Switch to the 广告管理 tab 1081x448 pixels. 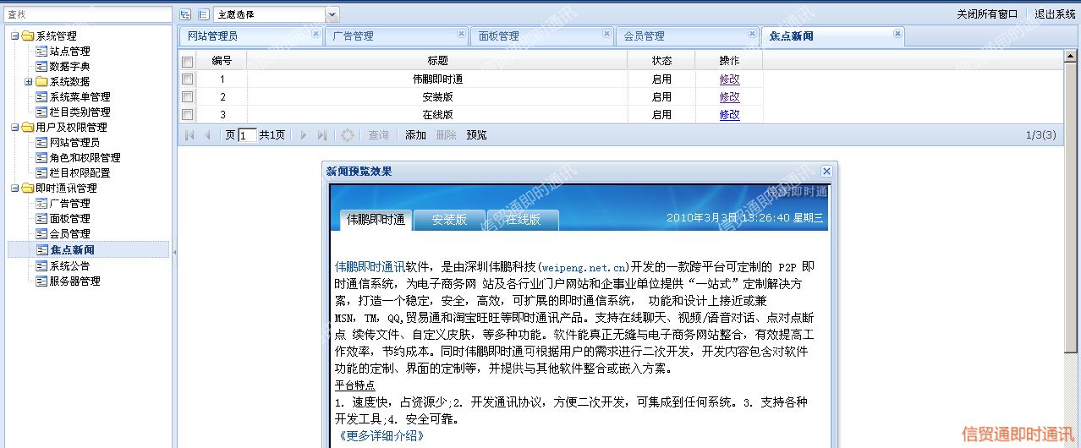(x=396, y=36)
